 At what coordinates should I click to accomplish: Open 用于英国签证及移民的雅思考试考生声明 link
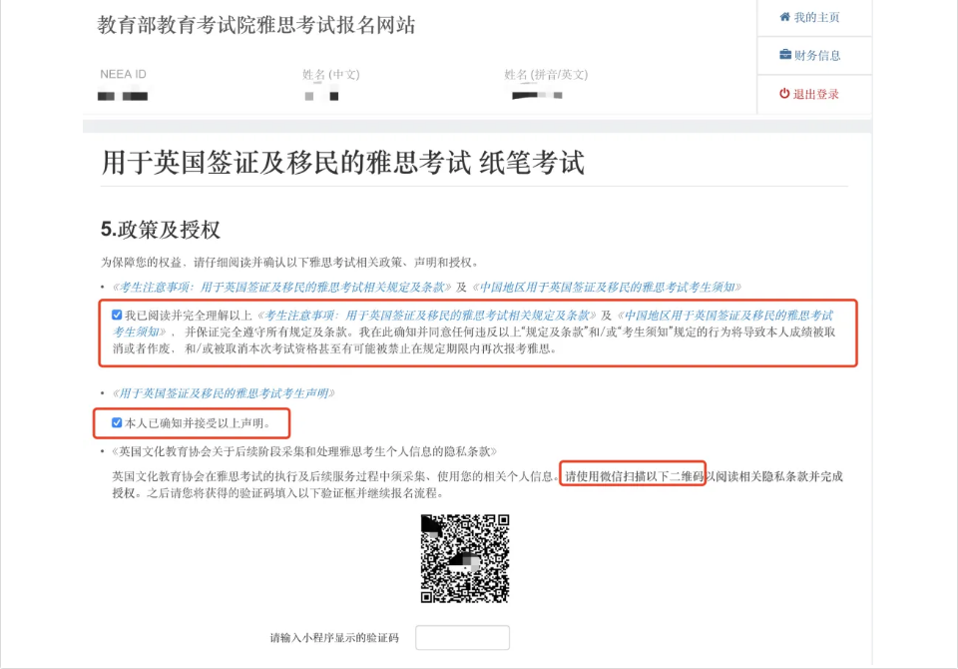224,392
